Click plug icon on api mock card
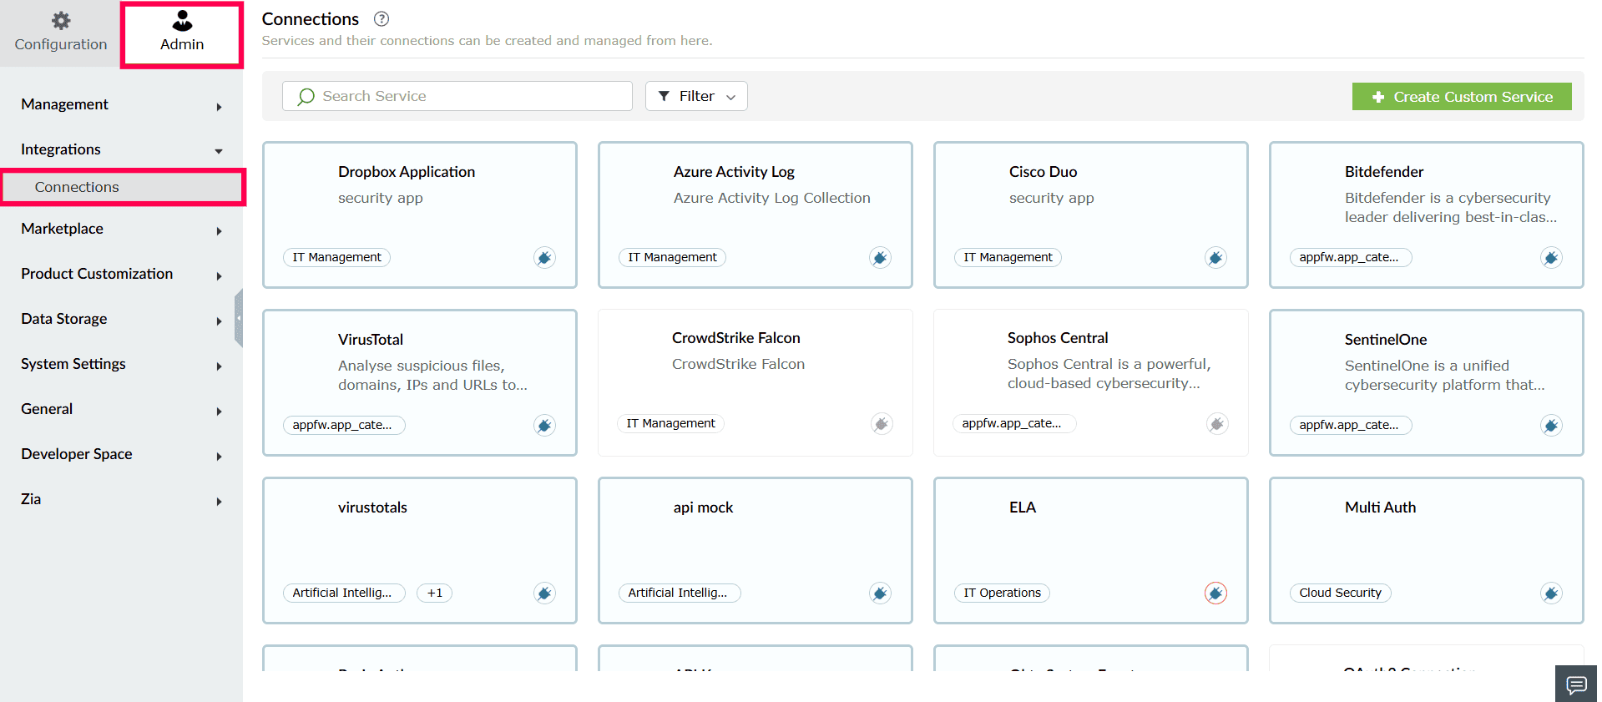The image size is (1602, 702). pos(880,593)
